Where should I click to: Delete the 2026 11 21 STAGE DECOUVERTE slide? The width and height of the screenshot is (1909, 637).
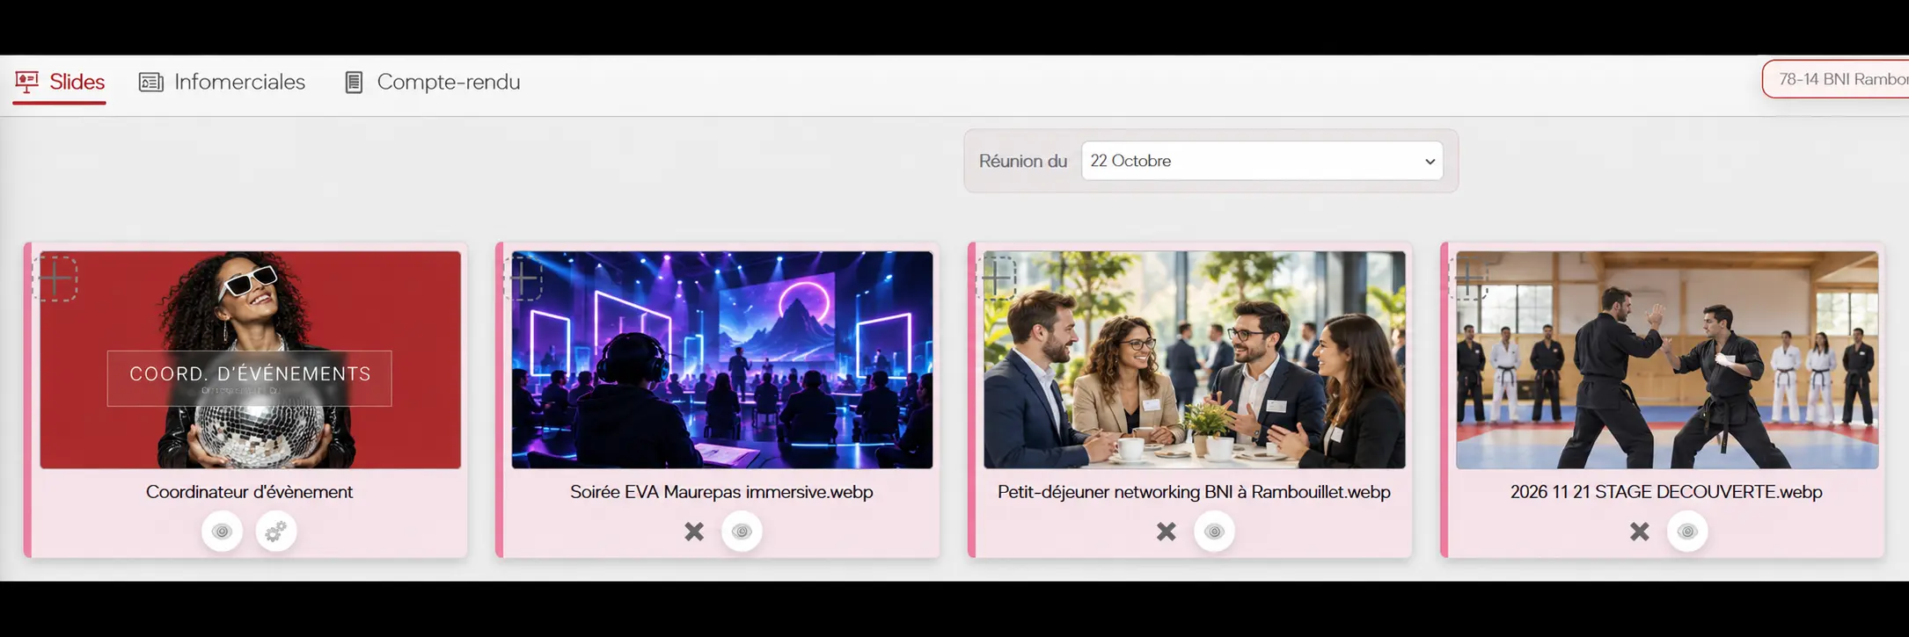pyautogui.click(x=1640, y=532)
